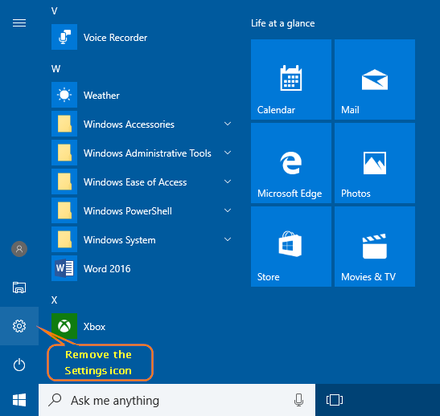The image size is (440, 416).
Task: Expand Windows Accessories chevron
Action: click(228, 124)
